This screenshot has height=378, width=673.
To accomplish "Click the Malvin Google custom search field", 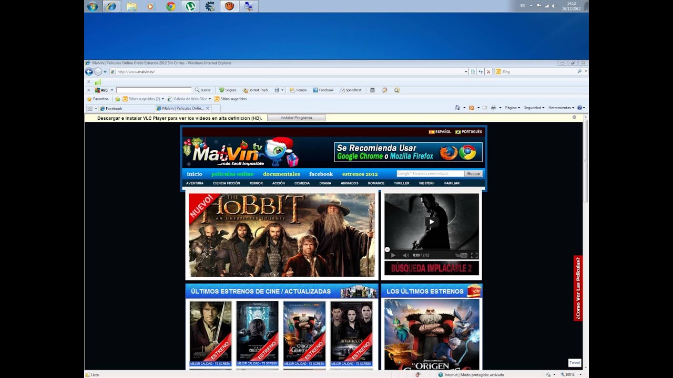I will pyautogui.click(x=431, y=173).
